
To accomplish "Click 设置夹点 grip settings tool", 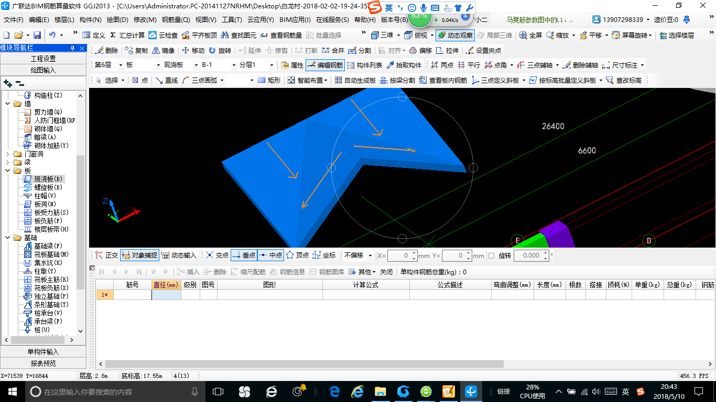I will pyautogui.click(x=484, y=50).
